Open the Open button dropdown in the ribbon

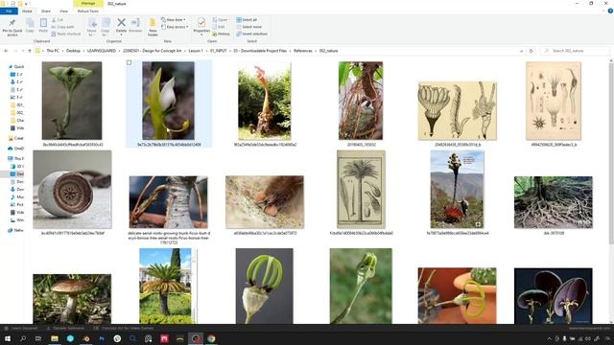pos(228,19)
